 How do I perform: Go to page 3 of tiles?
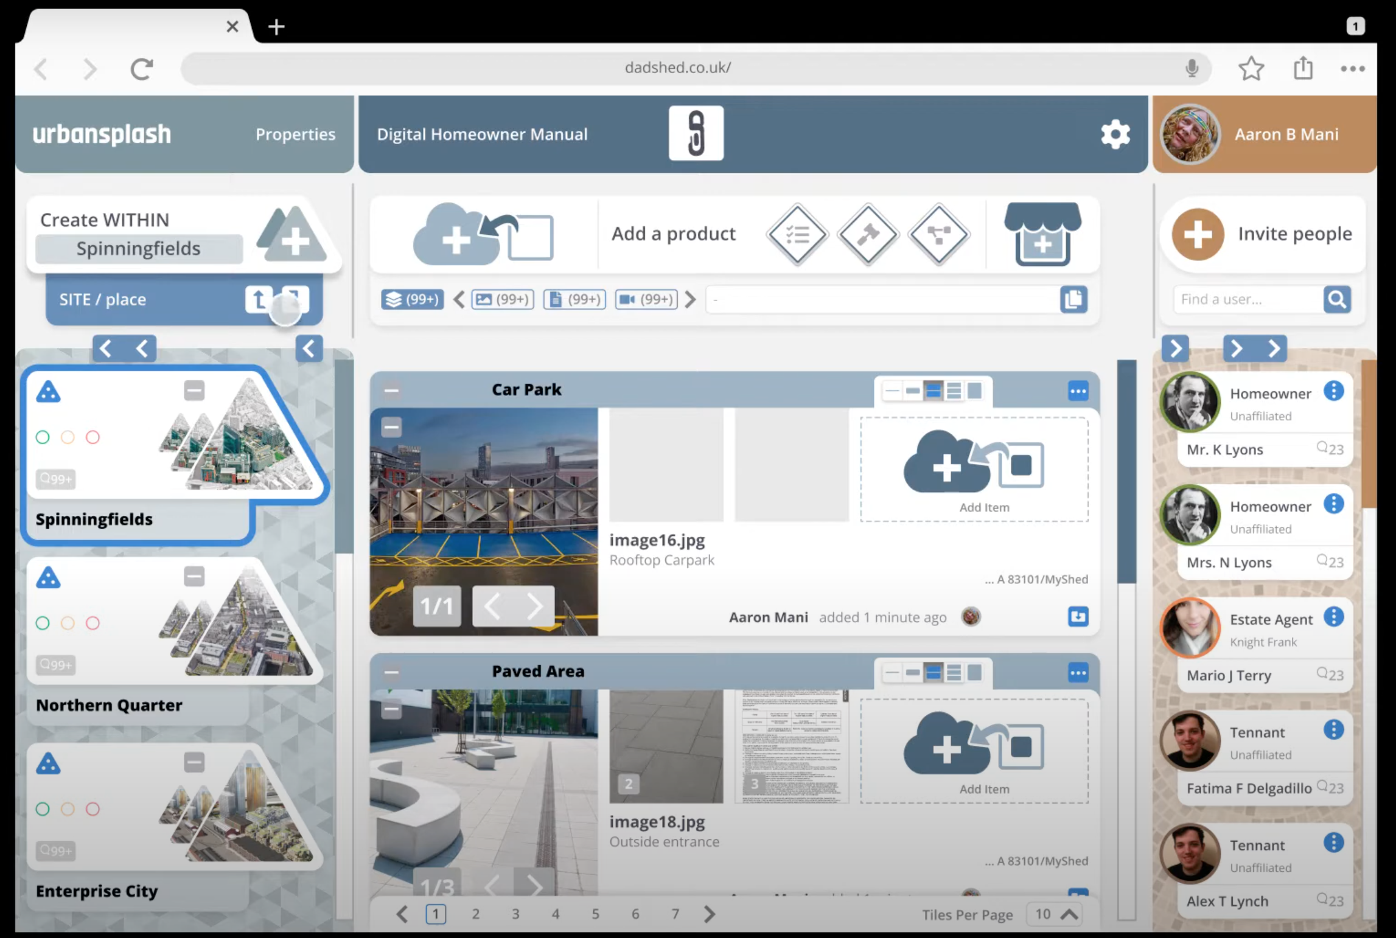515,914
